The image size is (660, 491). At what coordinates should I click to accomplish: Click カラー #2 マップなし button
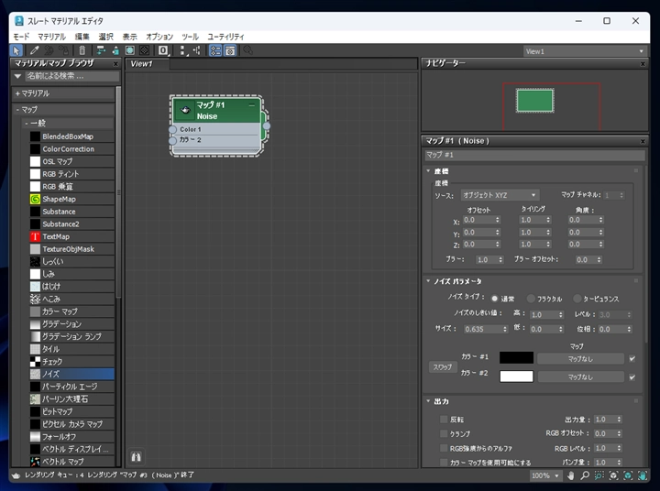click(x=581, y=377)
